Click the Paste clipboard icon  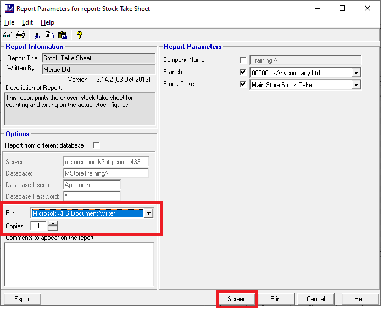tap(63, 35)
